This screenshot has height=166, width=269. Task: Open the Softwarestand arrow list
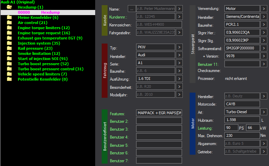point(264,48)
